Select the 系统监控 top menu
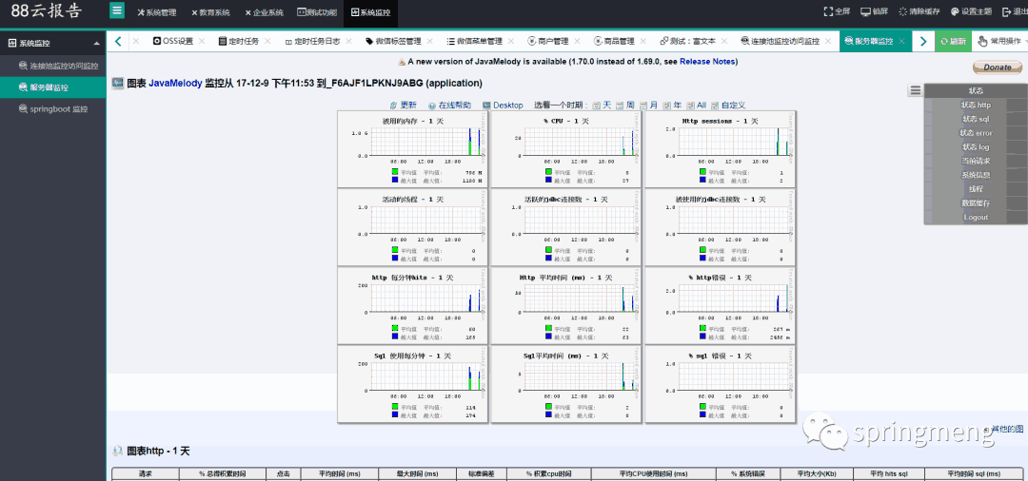The image size is (1028, 481). click(371, 12)
